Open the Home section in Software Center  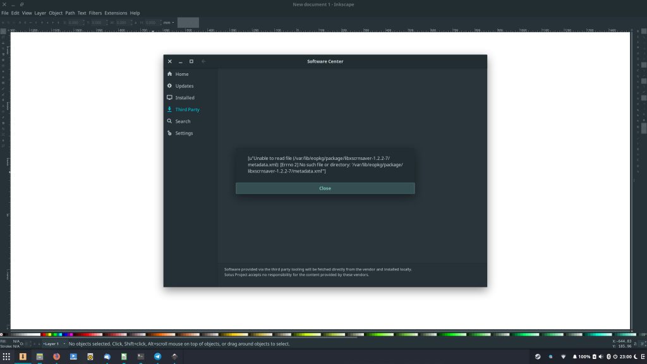[x=178, y=75]
